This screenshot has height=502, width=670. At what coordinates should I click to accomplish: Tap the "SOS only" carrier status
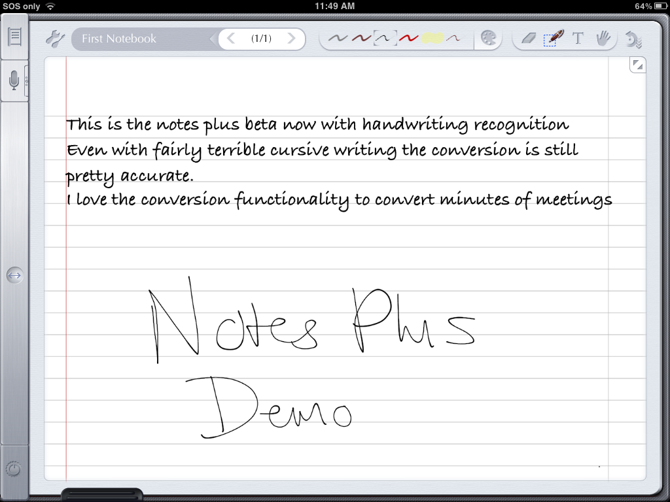[x=21, y=6]
